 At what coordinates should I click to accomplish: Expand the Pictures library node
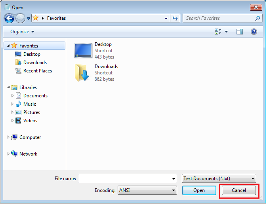[12, 112]
